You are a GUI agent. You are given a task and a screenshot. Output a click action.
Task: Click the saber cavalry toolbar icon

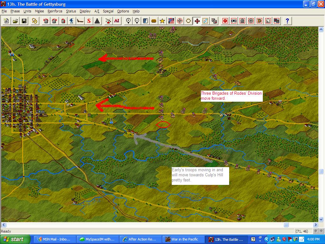click(x=80, y=21)
